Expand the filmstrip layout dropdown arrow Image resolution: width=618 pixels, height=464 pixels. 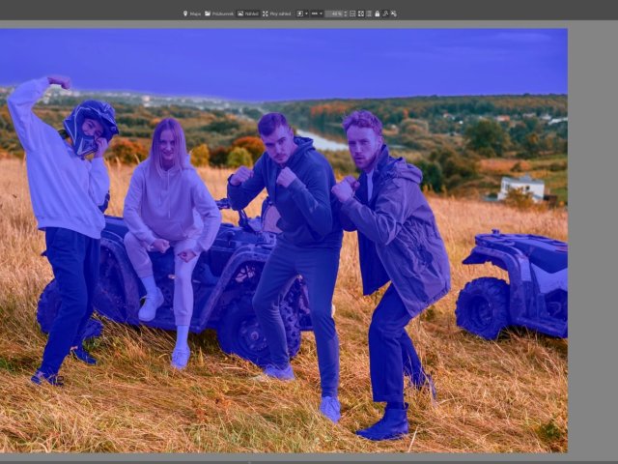point(321,14)
